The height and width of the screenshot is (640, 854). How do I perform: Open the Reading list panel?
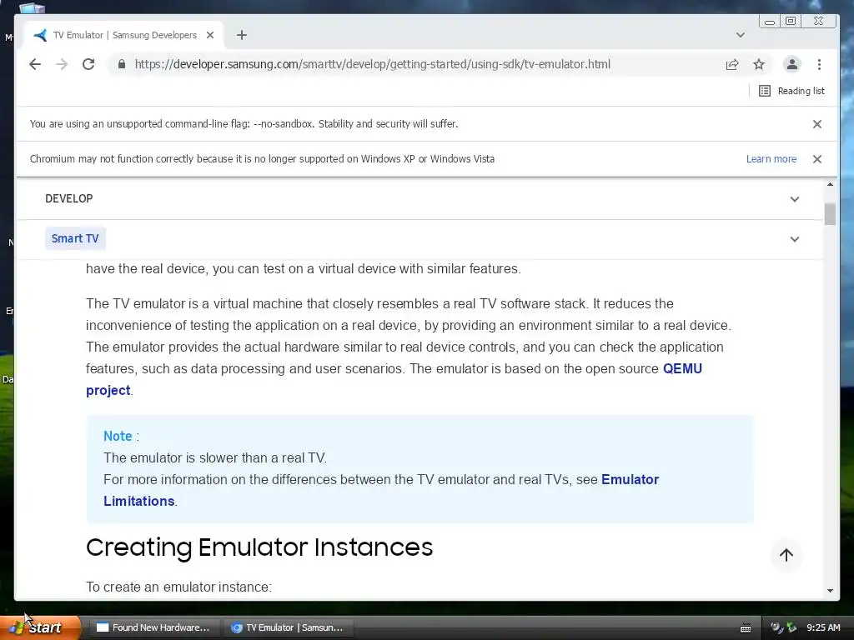[792, 91]
